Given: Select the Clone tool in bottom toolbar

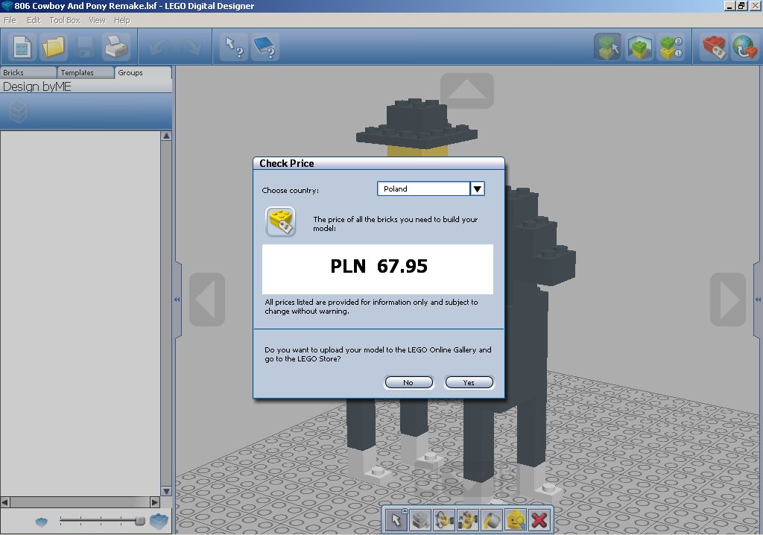Looking at the screenshot, I should (x=420, y=520).
